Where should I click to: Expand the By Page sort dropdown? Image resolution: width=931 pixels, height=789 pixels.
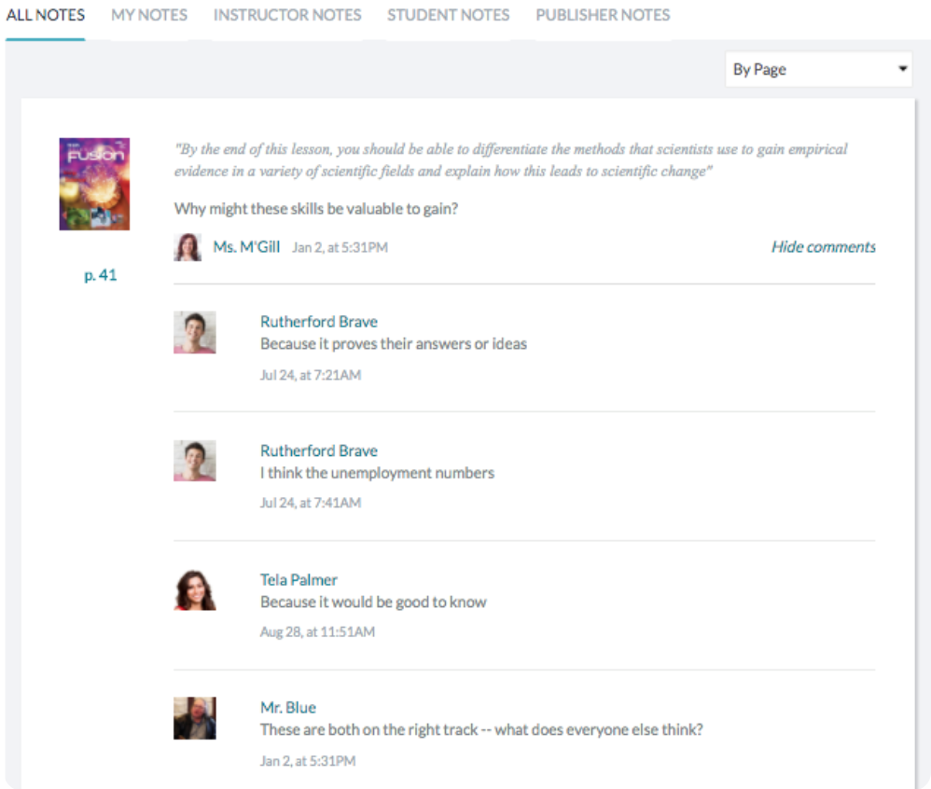tap(818, 69)
